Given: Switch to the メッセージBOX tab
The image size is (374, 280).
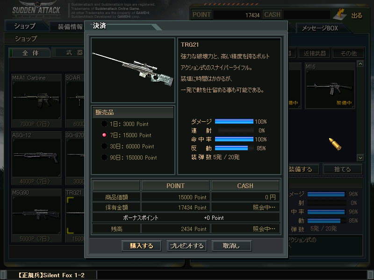Looking at the screenshot, I should pyautogui.click(x=320, y=28).
